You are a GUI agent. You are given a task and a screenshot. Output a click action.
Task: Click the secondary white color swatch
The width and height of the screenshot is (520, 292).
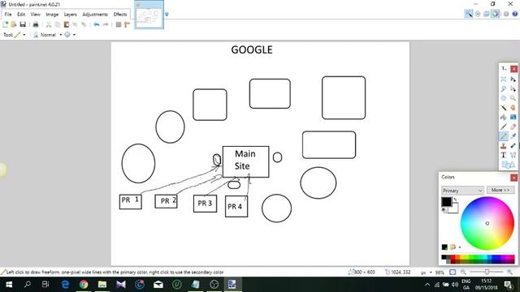point(454,208)
